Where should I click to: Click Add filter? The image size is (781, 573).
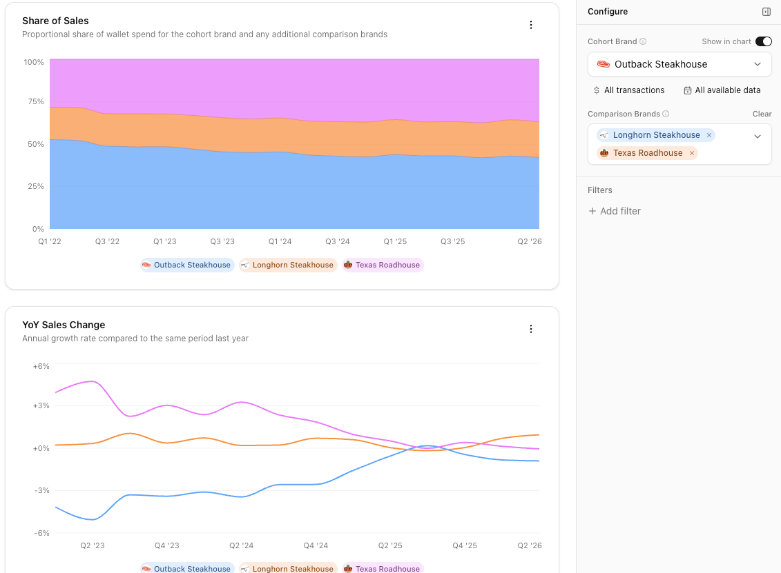click(x=615, y=211)
